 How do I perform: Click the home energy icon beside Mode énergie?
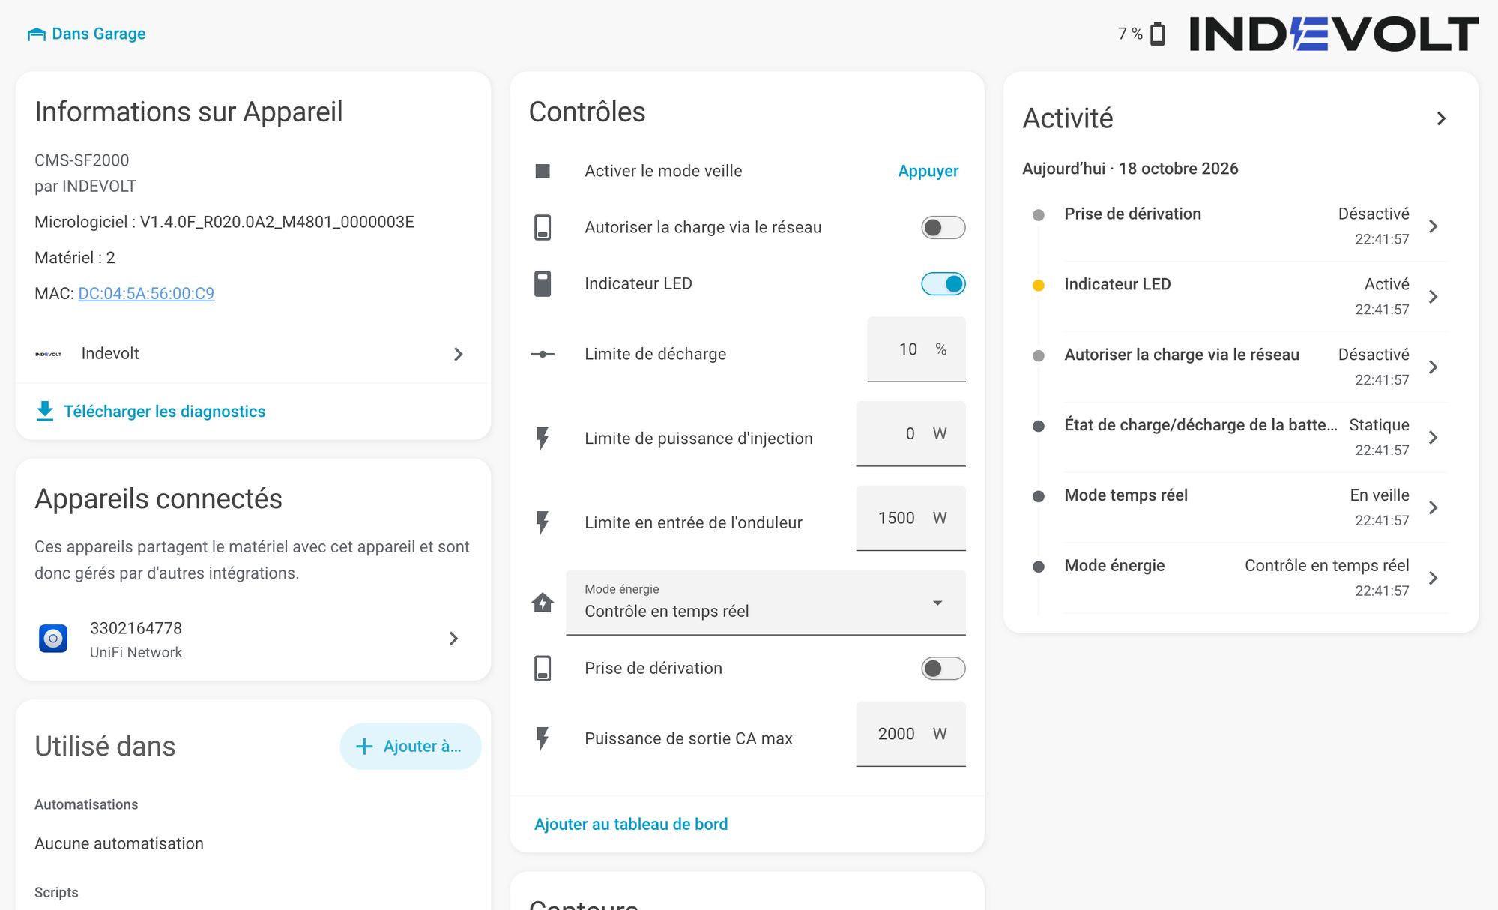click(543, 603)
